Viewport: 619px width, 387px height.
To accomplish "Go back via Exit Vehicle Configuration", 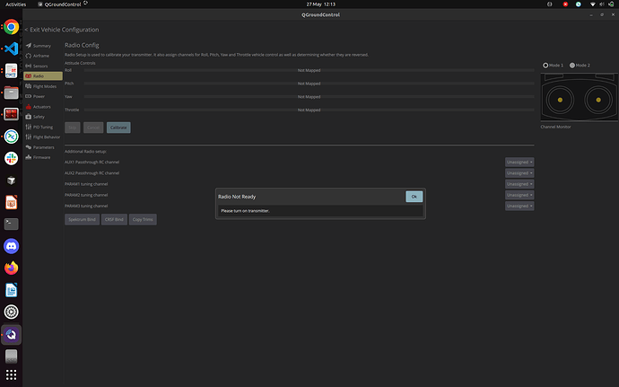I will coord(62,30).
